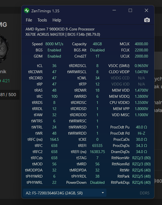Click the MEM VDDQ value 1.3800V
This screenshot has height=205, width=162.
pos(141,96)
